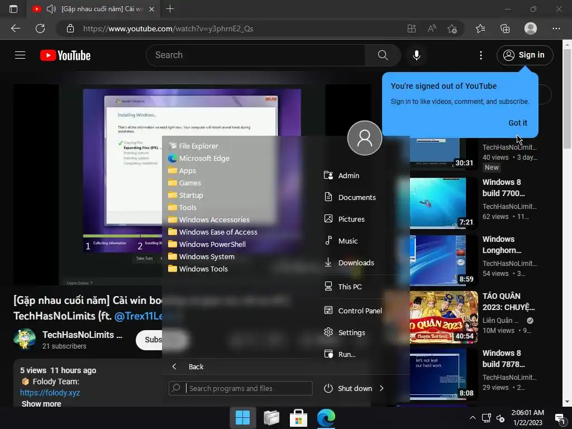Close the YouTube browser tab
Screen dimensions: 572x429
152,9
